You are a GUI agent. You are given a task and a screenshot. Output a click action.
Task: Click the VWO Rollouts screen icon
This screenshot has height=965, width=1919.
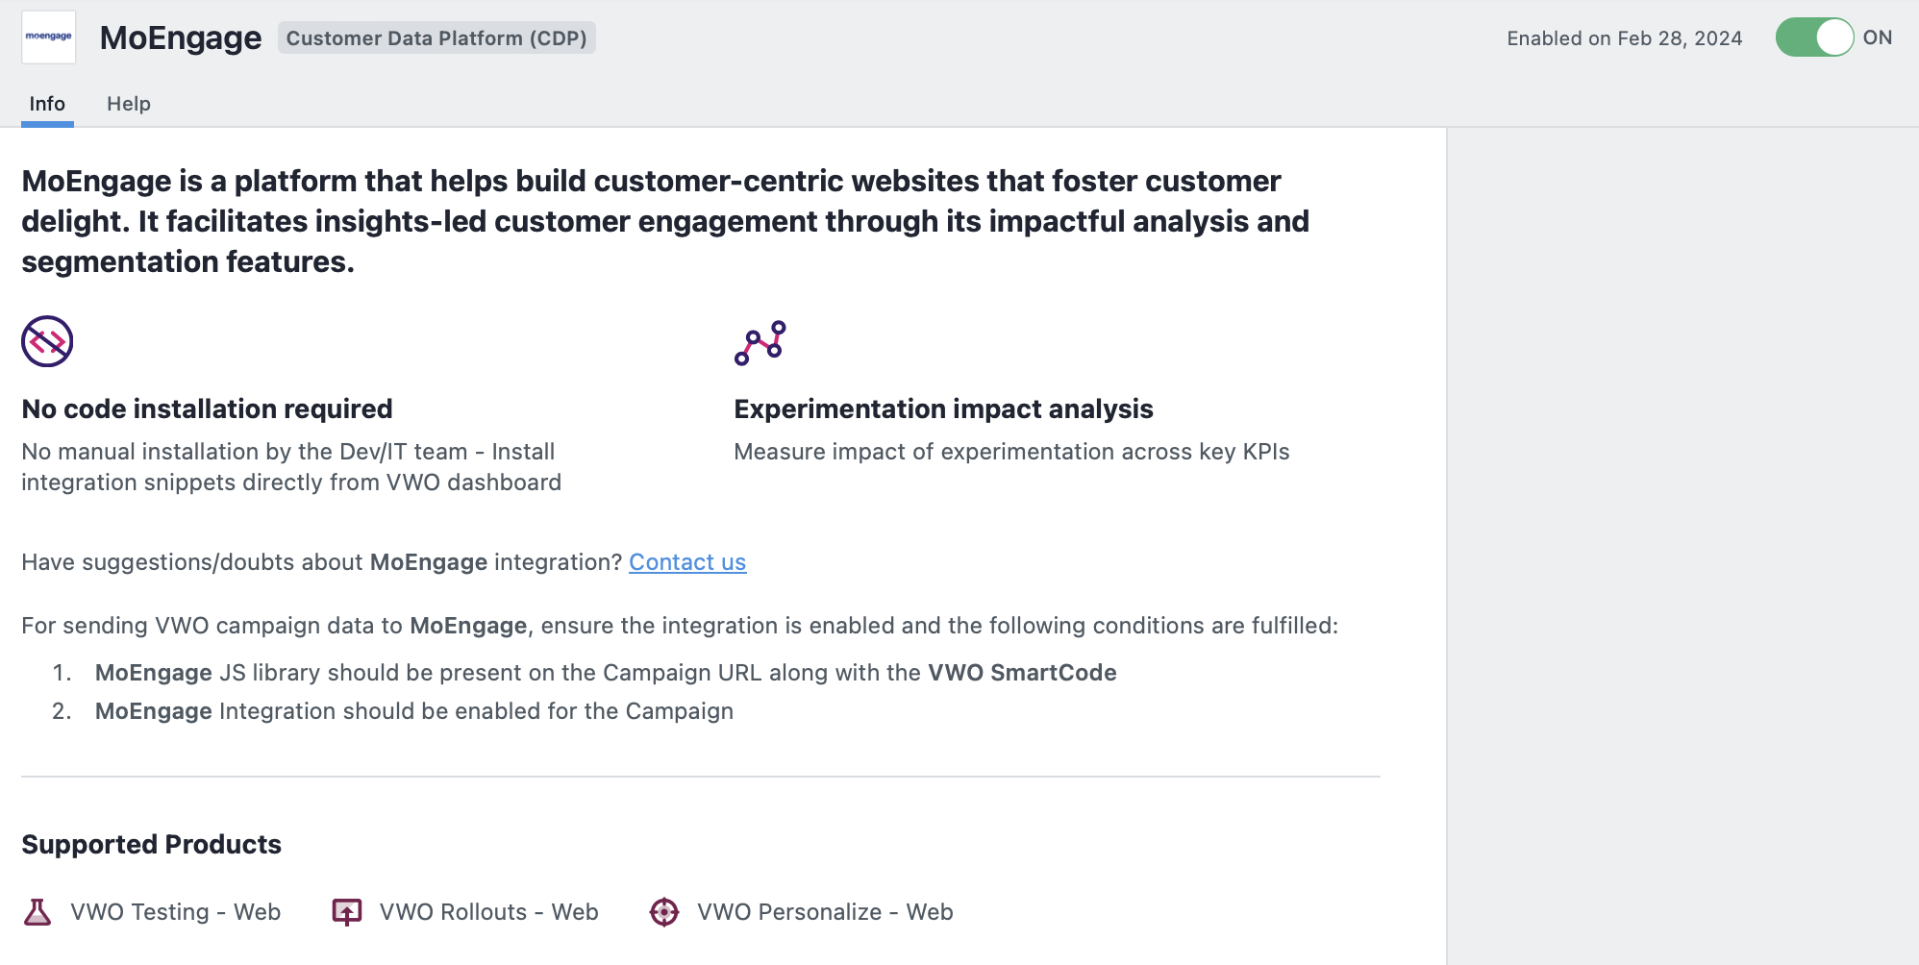click(x=347, y=912)
